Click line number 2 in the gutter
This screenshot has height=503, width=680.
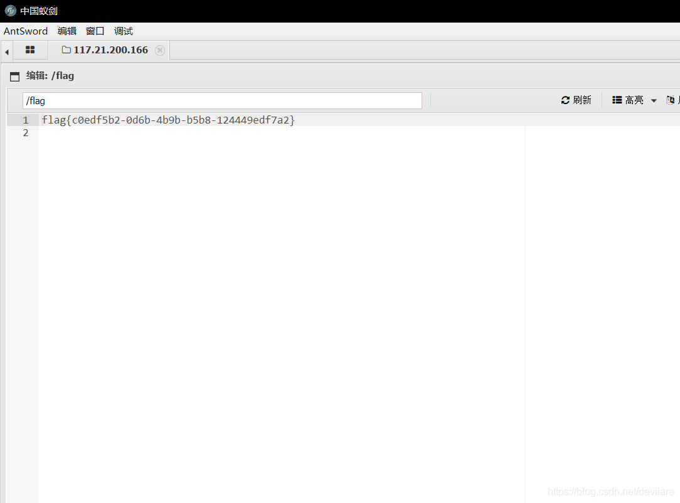click(26, 133)
